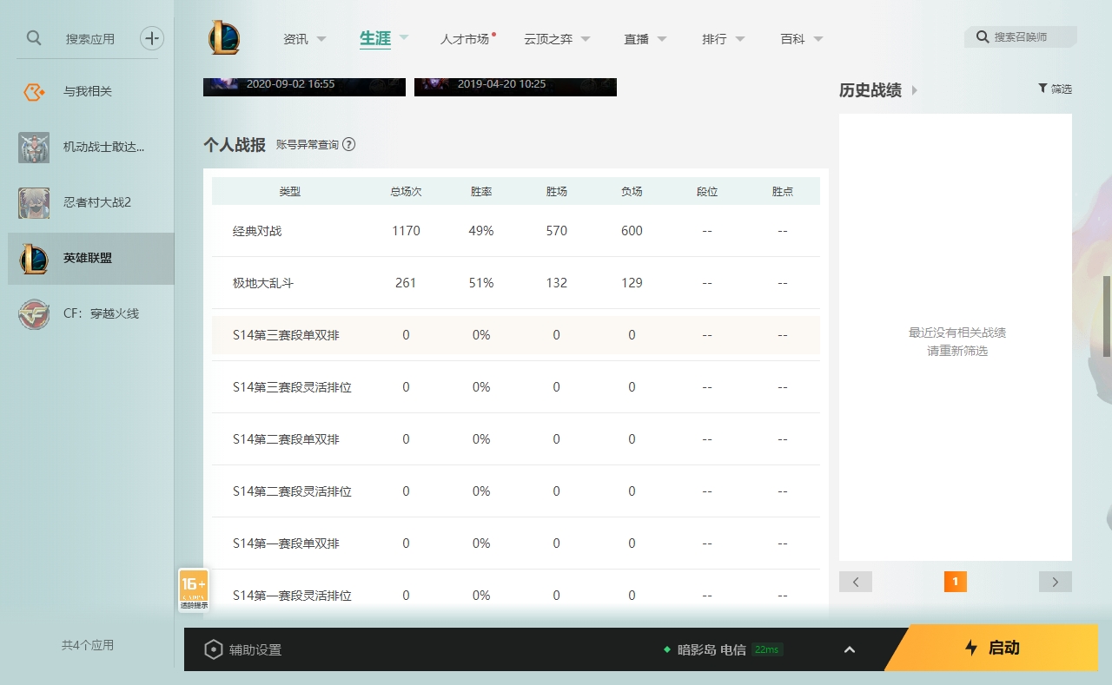Click the 16+ age rating badge

[194, 589]
